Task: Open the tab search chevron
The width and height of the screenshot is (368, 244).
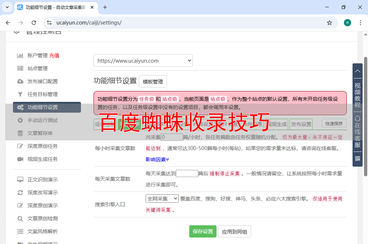Action: [7, 7]
